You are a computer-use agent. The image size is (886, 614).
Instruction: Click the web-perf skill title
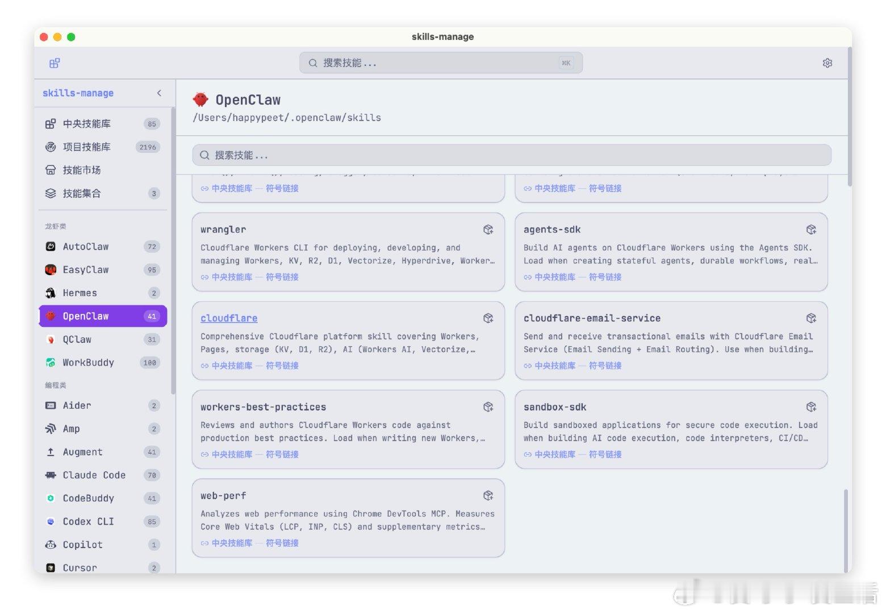coord(223,496)
